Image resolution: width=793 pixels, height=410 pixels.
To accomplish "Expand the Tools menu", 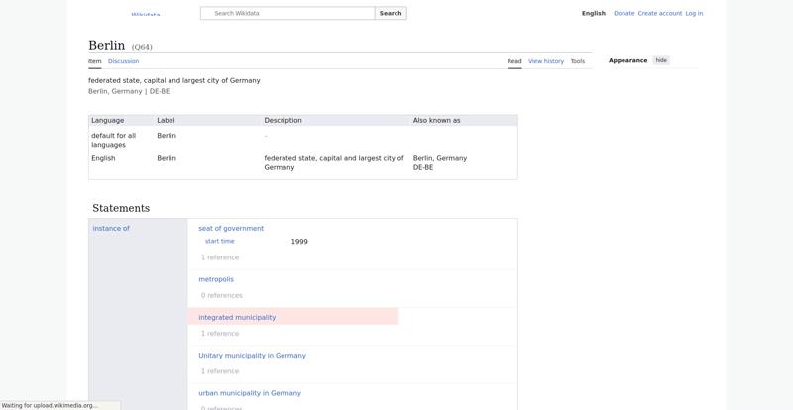I will click(577, 61).
